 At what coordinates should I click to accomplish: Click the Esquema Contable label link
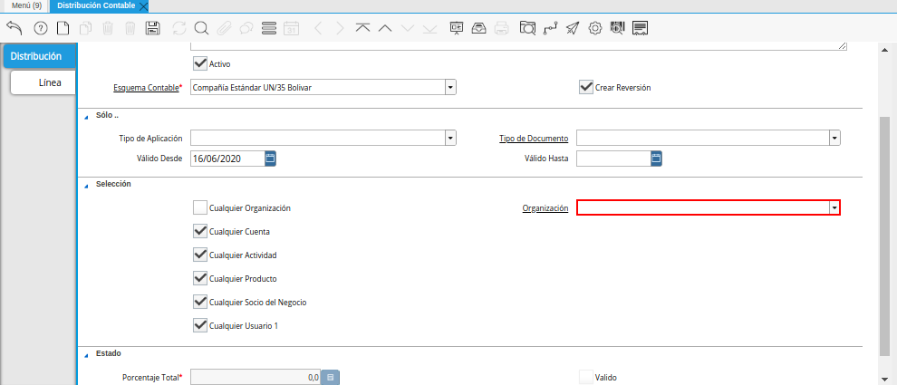pos(147,88)
